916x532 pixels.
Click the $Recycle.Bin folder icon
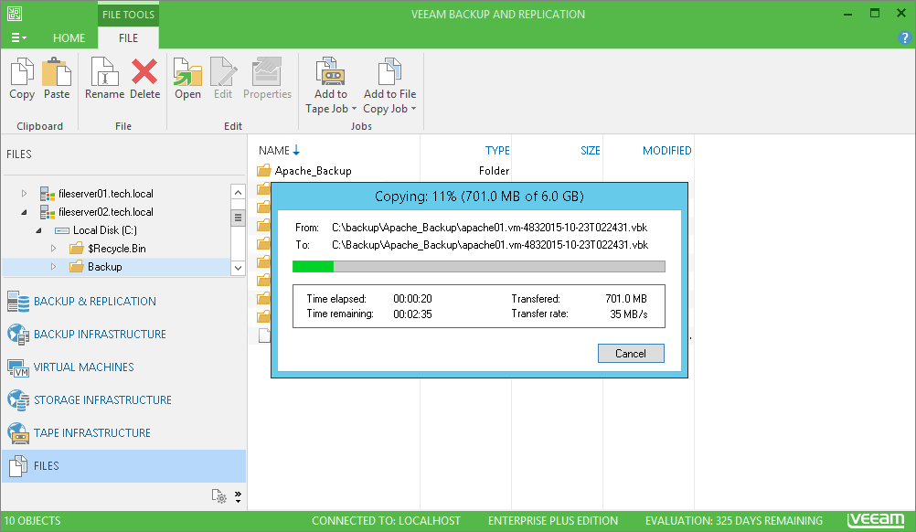coord(77,249)
